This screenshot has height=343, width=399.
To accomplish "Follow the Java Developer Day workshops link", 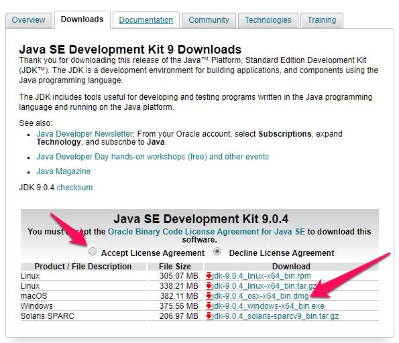I will [153, 157].
